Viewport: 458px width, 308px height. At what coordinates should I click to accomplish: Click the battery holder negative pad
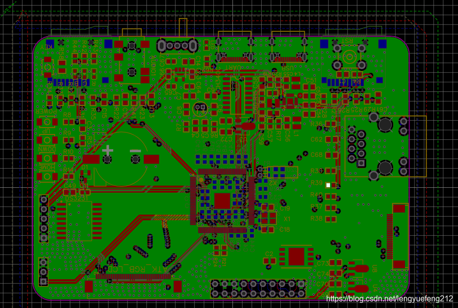click(151, 159)
